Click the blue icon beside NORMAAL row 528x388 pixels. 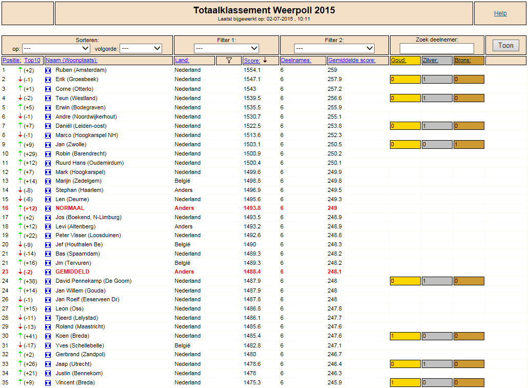tap(48, 208)
